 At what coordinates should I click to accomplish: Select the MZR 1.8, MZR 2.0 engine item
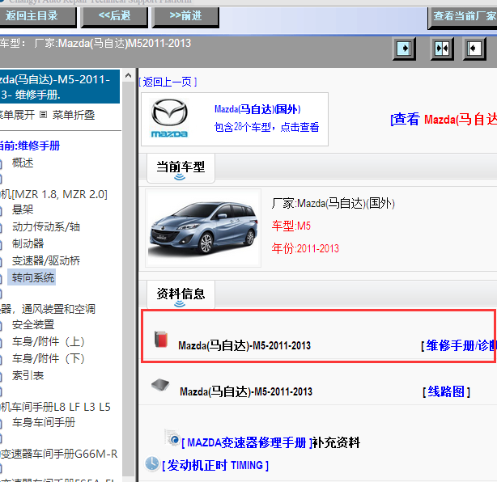pos(54,194)
